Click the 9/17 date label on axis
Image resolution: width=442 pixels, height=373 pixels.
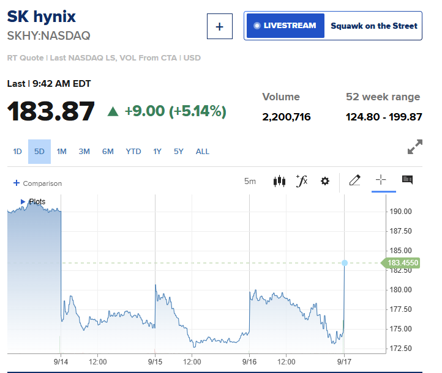344,362
